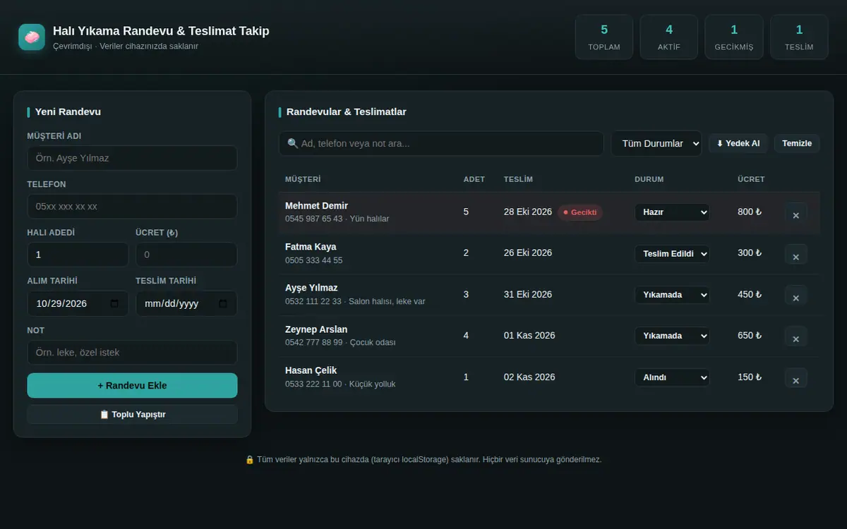Focus the Müşteri Adı input field
The width and height of the screenshot is (847, 529).
click(x=132, y=158)
